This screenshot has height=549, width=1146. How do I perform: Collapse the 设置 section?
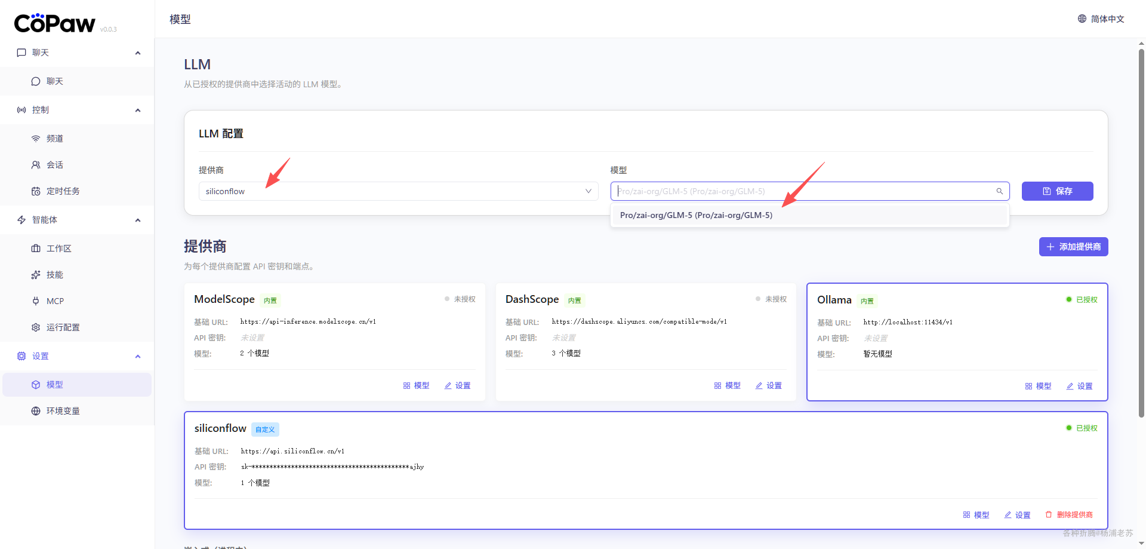138,356
